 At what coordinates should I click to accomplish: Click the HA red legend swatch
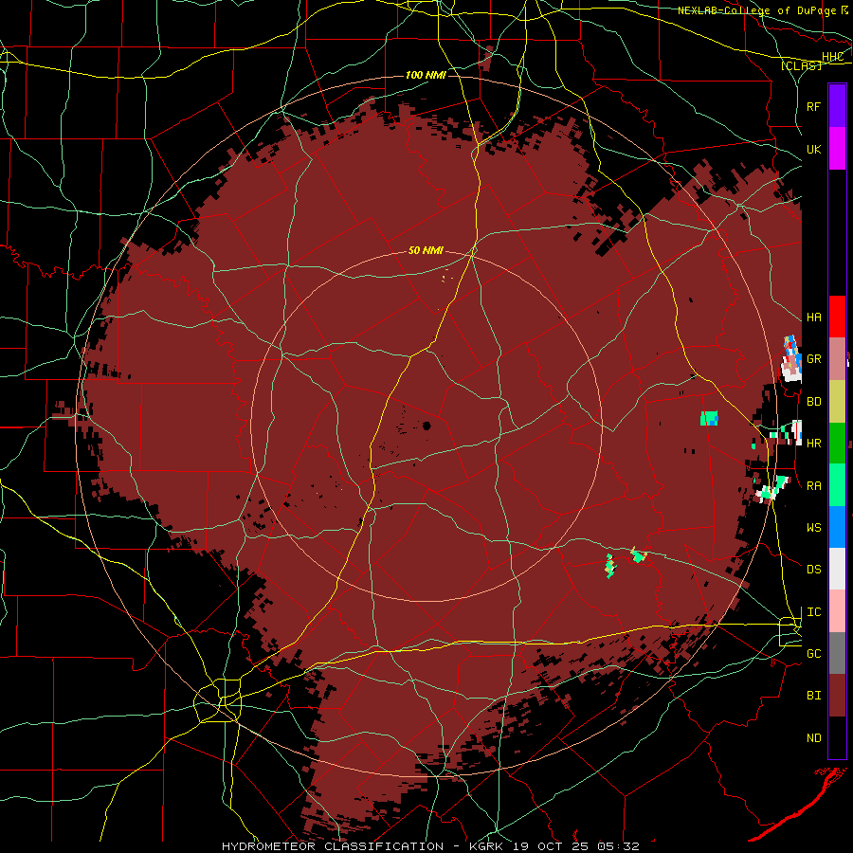pyautogui.click(x=837, y=317)
